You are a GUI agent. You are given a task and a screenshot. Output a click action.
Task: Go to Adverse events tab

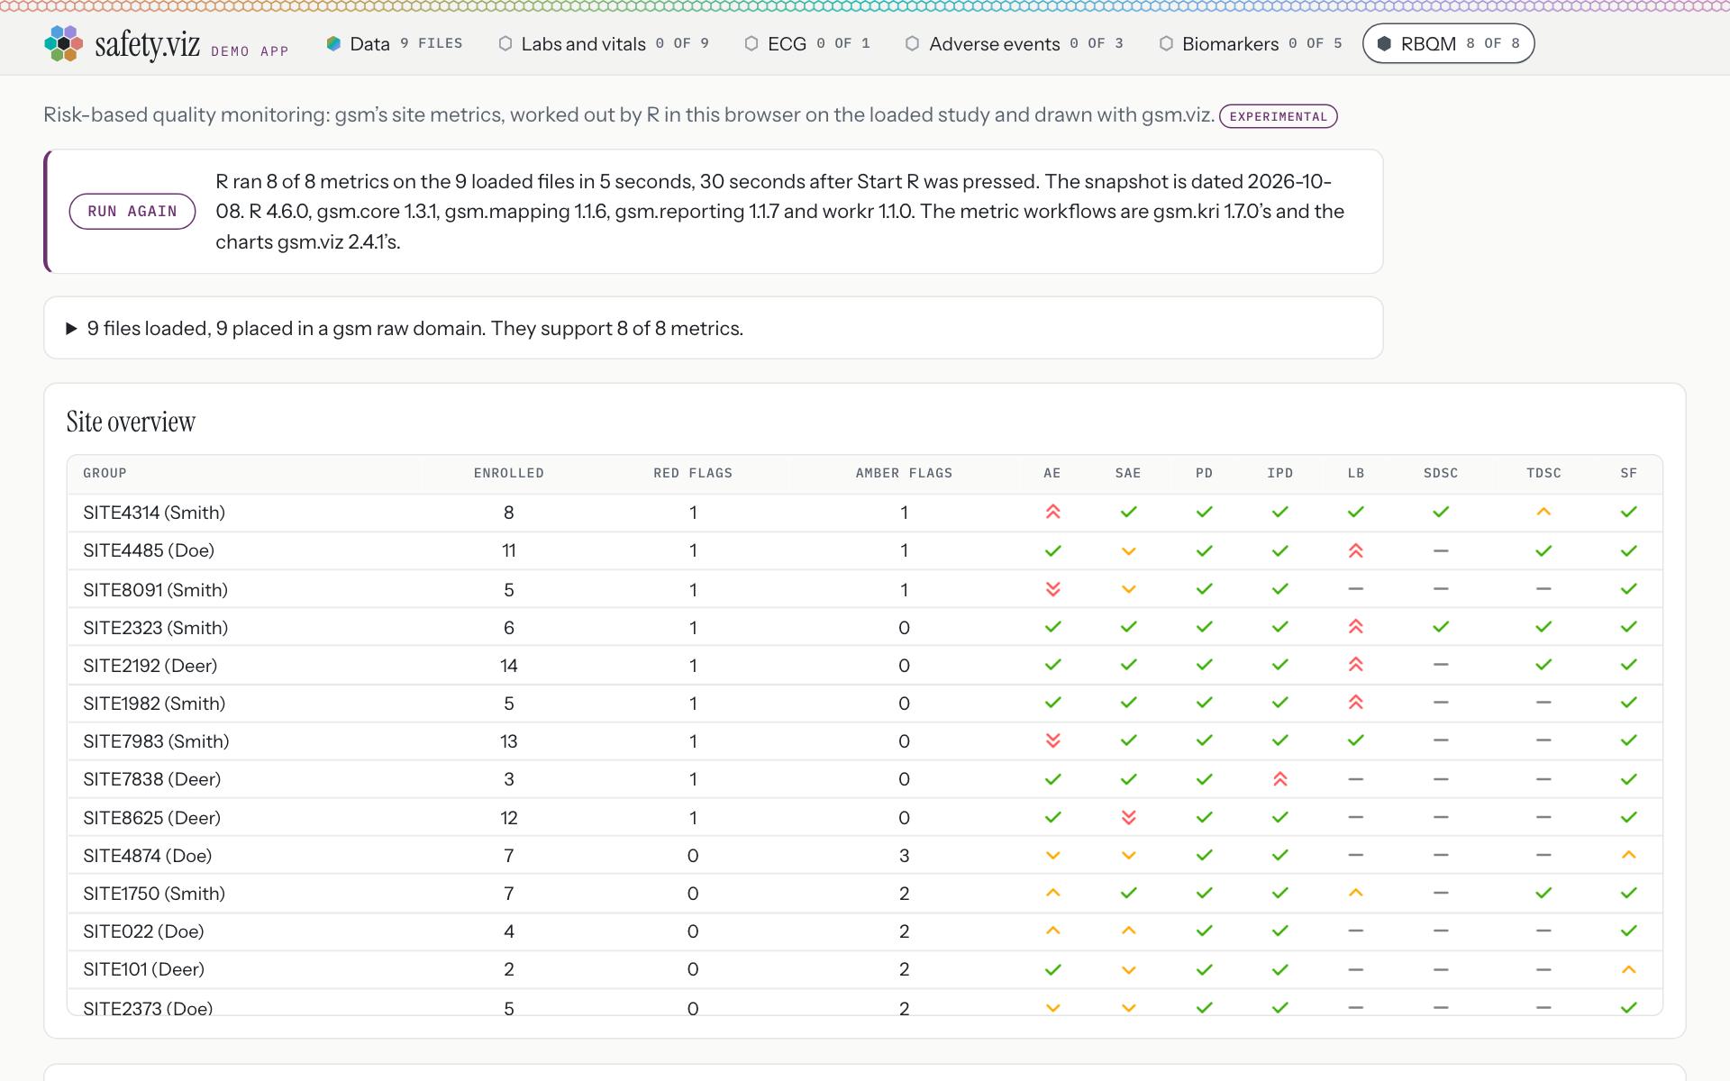(1014, 43)
